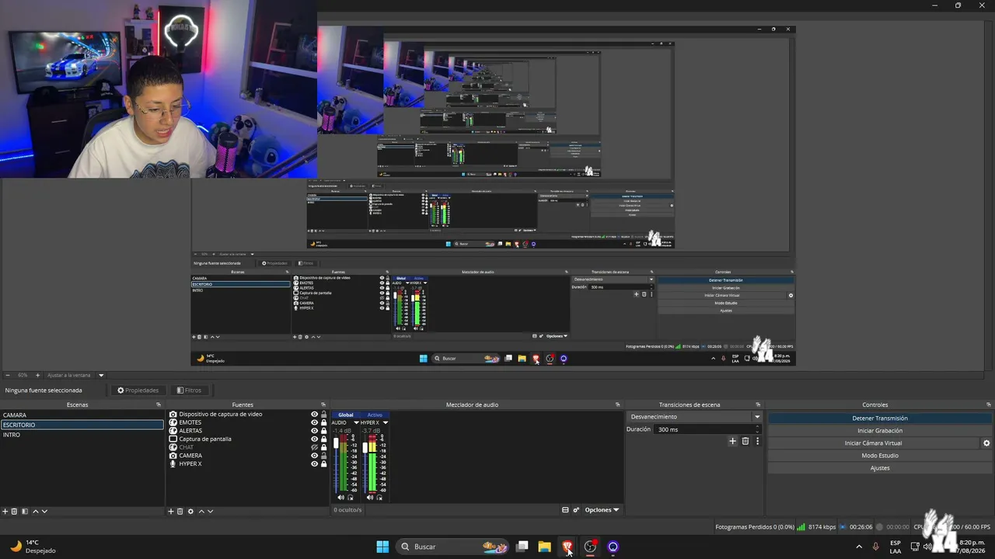
Task: Open File Explorer from the taskbar
Action: point(545,547)
